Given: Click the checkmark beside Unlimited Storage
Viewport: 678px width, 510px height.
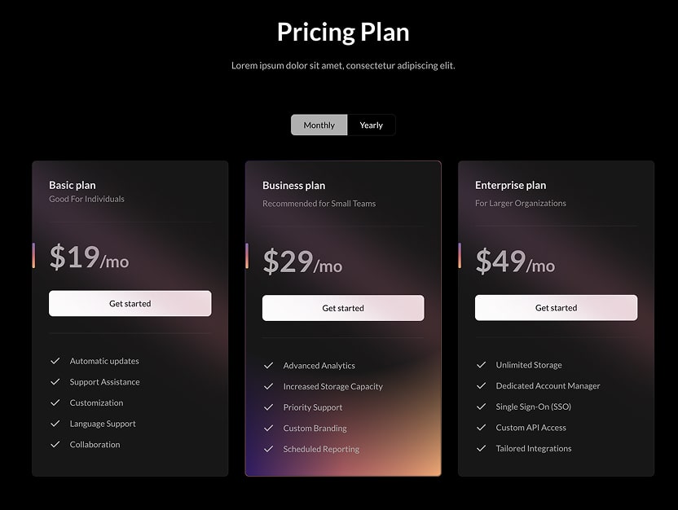Looking at the screenshot, I should click(481, 365).
